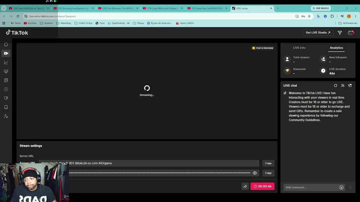Screen dimensions: 360x202
Task: Click the Streaming preview area
Action: pyautogui.click(x=147, y=91)
